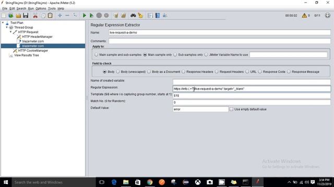Select HTTP CookieManager in tree
Image resolution: width=334 pixels, height=187 pixels.
33,51
